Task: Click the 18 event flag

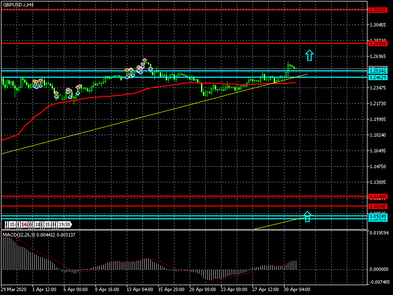Action: pos(37,225)
